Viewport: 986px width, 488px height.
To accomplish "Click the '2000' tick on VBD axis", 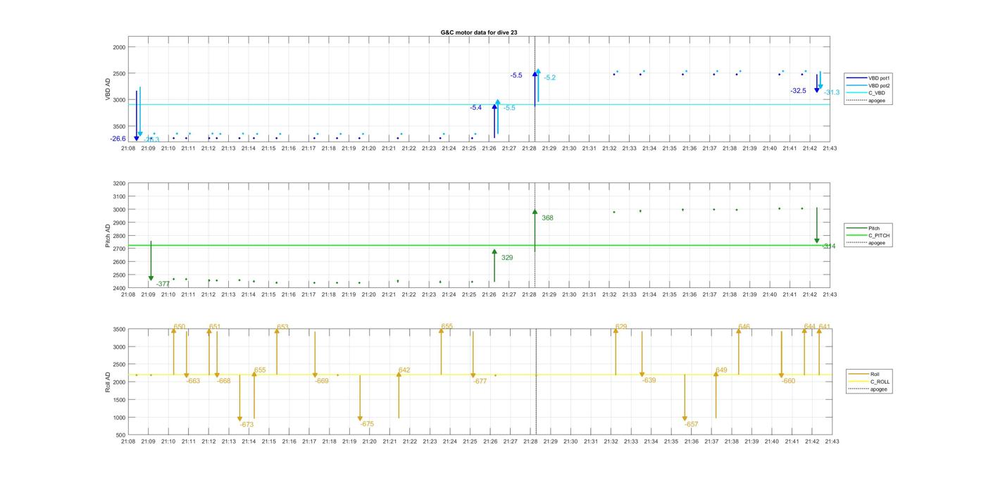I will coord(118,47).
